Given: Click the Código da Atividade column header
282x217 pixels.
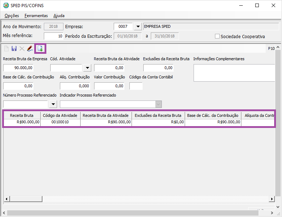Looking at the screenshot, I should click(60, 115).
